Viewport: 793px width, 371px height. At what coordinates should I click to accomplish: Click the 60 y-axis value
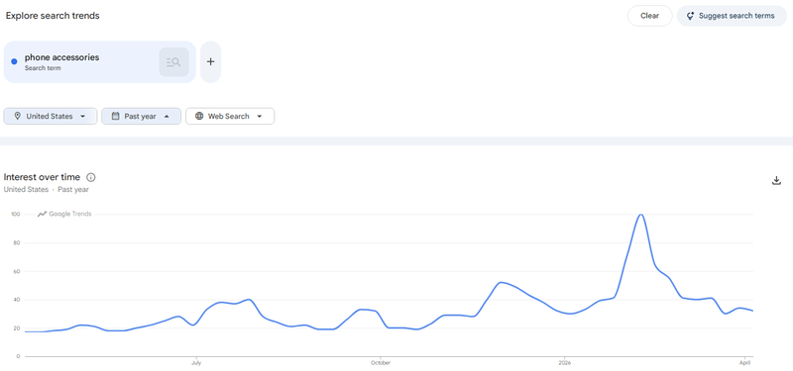(17, 271)
